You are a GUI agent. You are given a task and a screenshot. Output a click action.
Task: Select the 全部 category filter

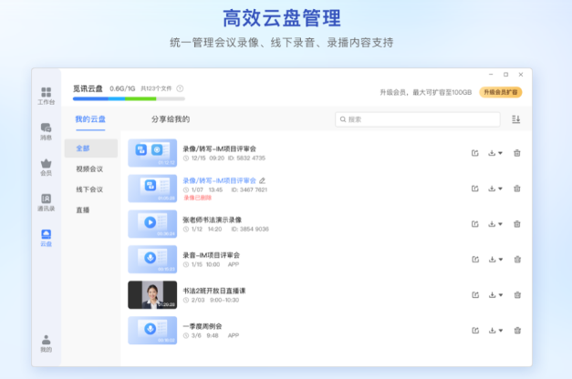point(91,149)
